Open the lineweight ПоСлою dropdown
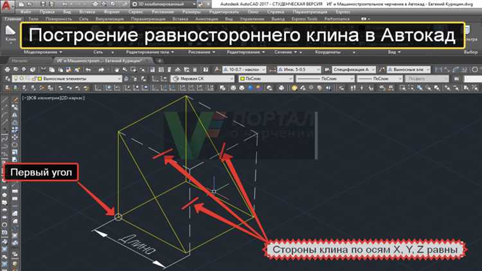 (x=380, y=79)
